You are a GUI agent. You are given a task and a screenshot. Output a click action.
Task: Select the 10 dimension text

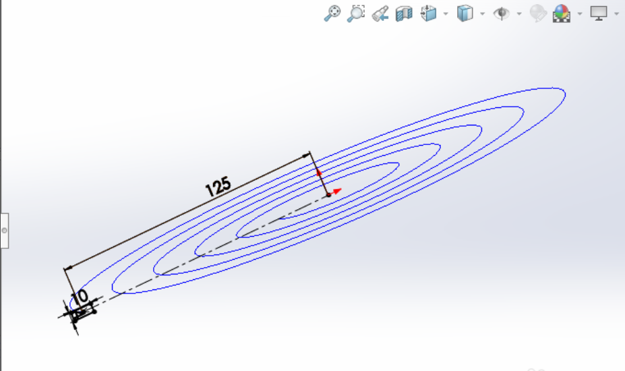click(80, 297)
